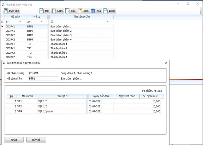Click the Xóa delete icon
The width and height of the screenshot is (203, 145).
pos(93,11)
